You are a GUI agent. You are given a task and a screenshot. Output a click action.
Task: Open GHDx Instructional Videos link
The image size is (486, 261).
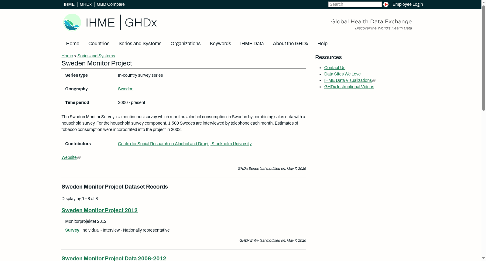[x=349, y=87]
